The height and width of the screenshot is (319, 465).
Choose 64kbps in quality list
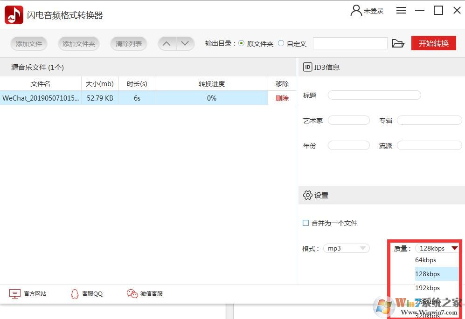point(425,260)
